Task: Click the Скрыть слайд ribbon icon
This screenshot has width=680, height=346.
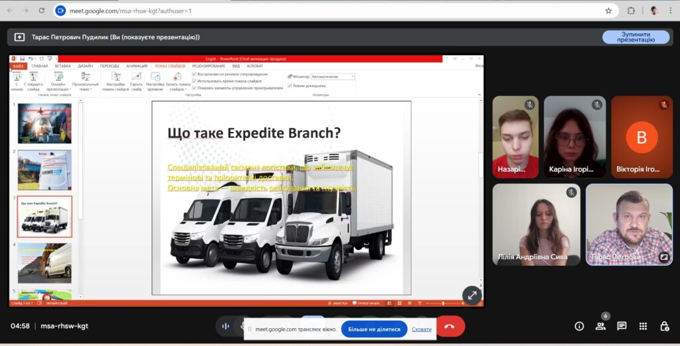Action: click(135, 82)
